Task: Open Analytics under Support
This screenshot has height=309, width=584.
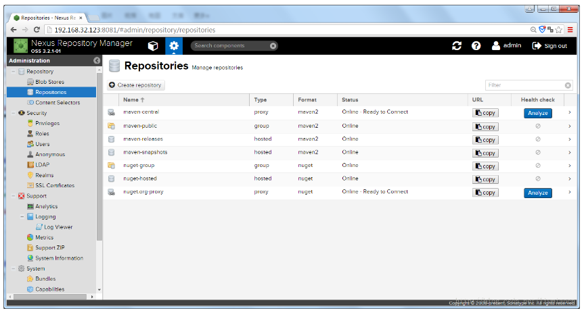Action: tap(46, 206)
